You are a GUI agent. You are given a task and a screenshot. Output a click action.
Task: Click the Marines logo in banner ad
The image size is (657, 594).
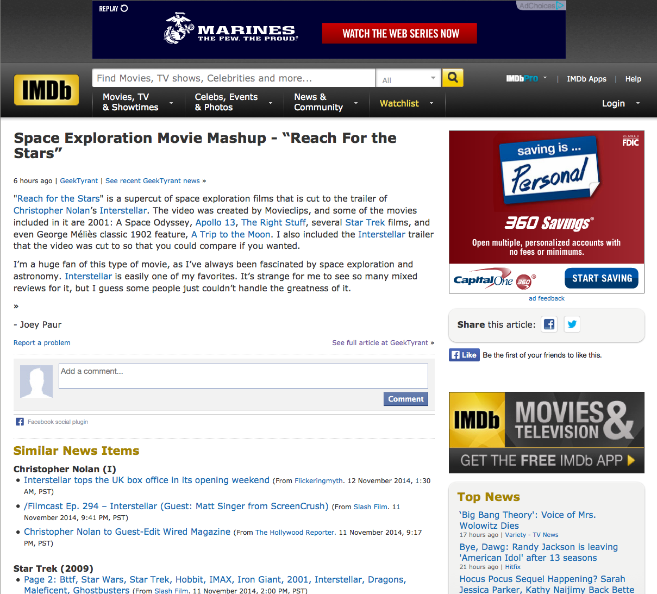231,28
